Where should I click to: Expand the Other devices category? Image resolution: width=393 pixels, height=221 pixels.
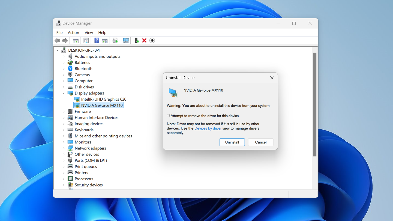point(64,154)
